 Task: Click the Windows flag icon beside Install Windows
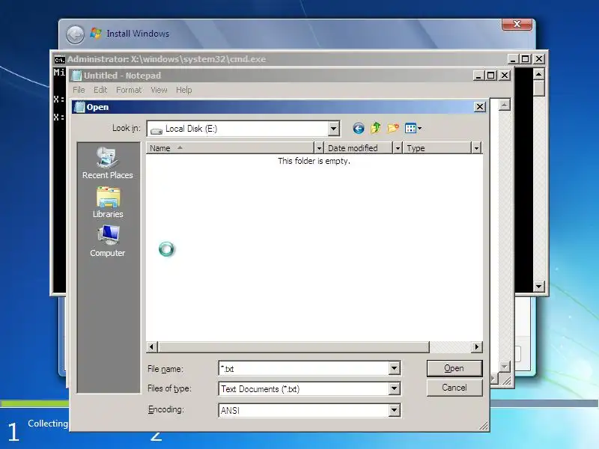coord(96,34)
